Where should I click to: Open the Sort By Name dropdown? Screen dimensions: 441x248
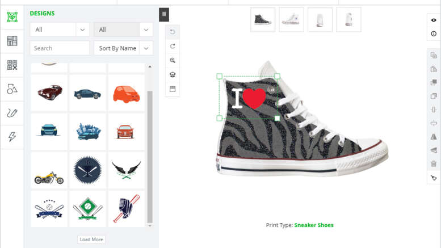point(123,48)
